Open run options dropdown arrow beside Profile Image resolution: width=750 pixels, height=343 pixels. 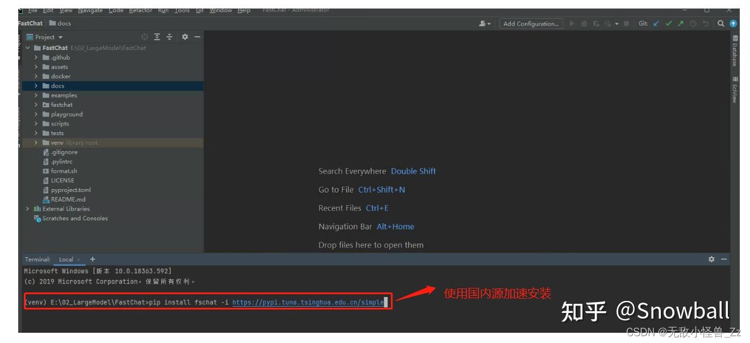616,24
